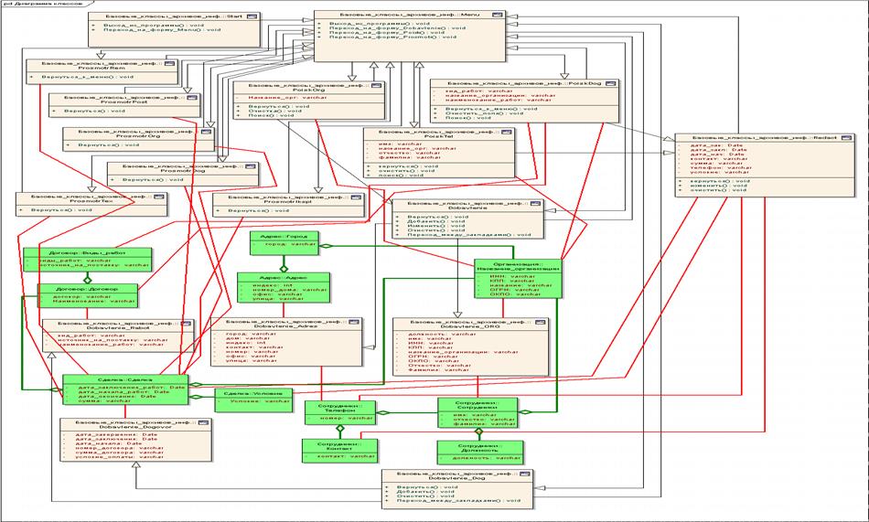
Task: Click 'дата_заключения_работ: Date' in Сделка class
Action: coord(132,388)
